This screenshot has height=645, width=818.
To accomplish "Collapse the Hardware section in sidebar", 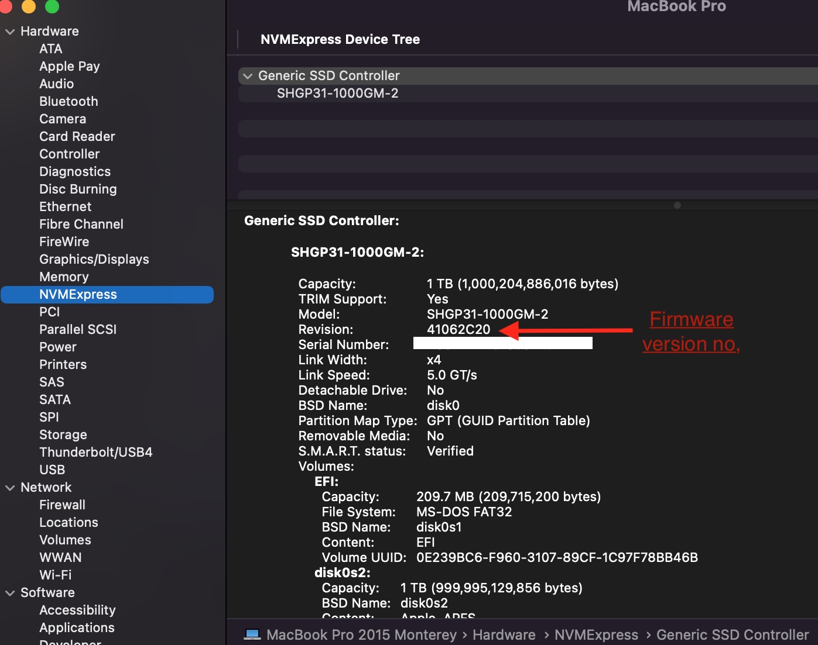I will (10, 32).
